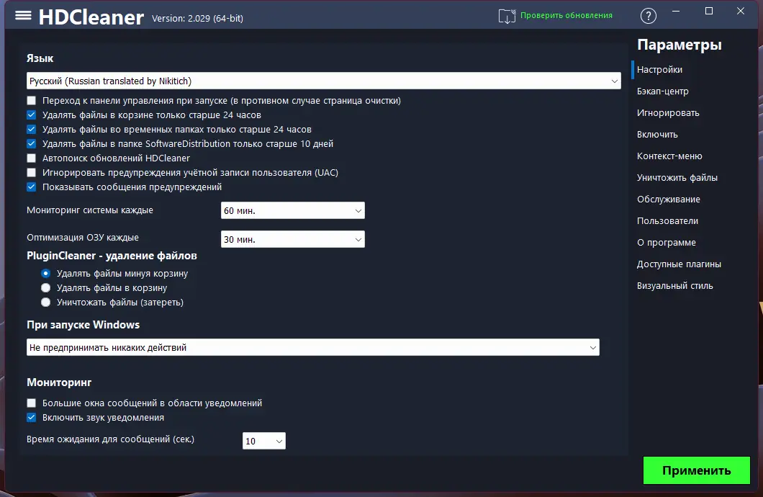Open the Контекст-меню section
Screen dimensions: 763x497
[669, 156]
